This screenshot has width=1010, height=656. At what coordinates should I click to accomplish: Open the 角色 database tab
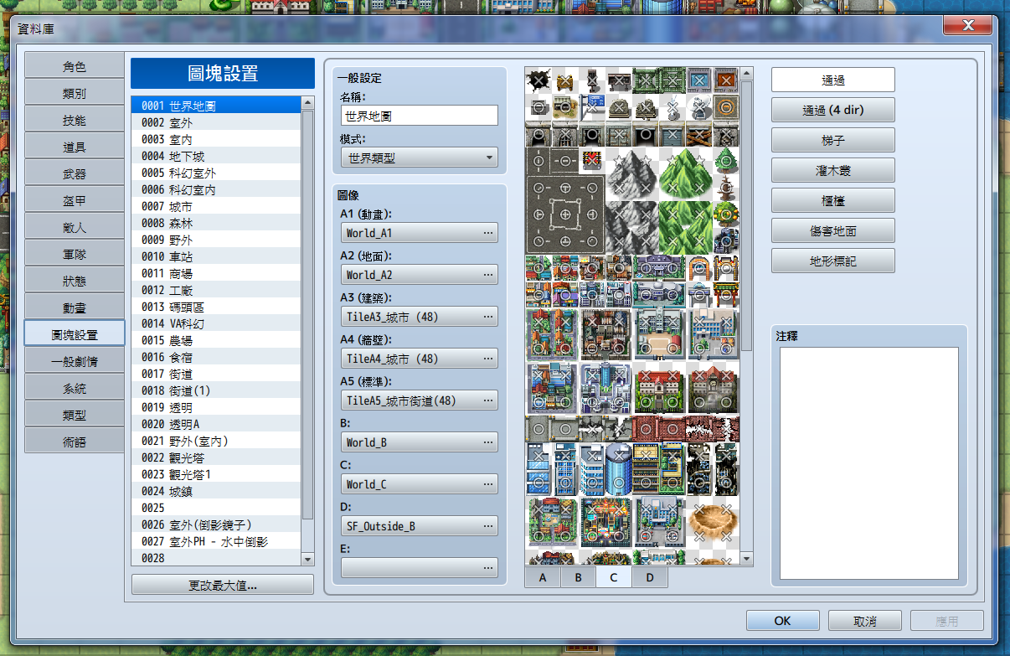pyautogui.click(x=75, y=66)
